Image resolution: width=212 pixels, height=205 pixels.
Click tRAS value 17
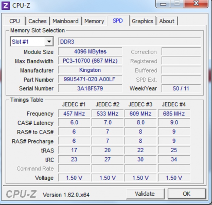pos(74,150)
